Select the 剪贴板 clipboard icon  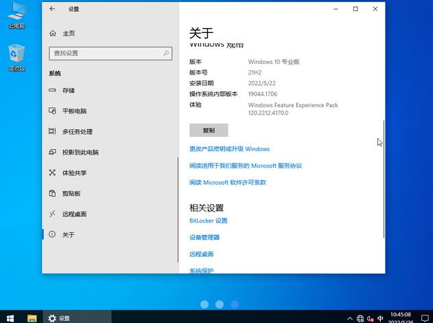click(52, 193)
